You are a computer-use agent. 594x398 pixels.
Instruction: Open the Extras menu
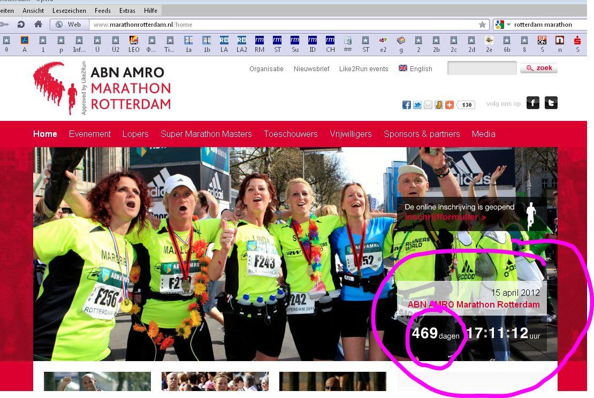coord(127,11)
